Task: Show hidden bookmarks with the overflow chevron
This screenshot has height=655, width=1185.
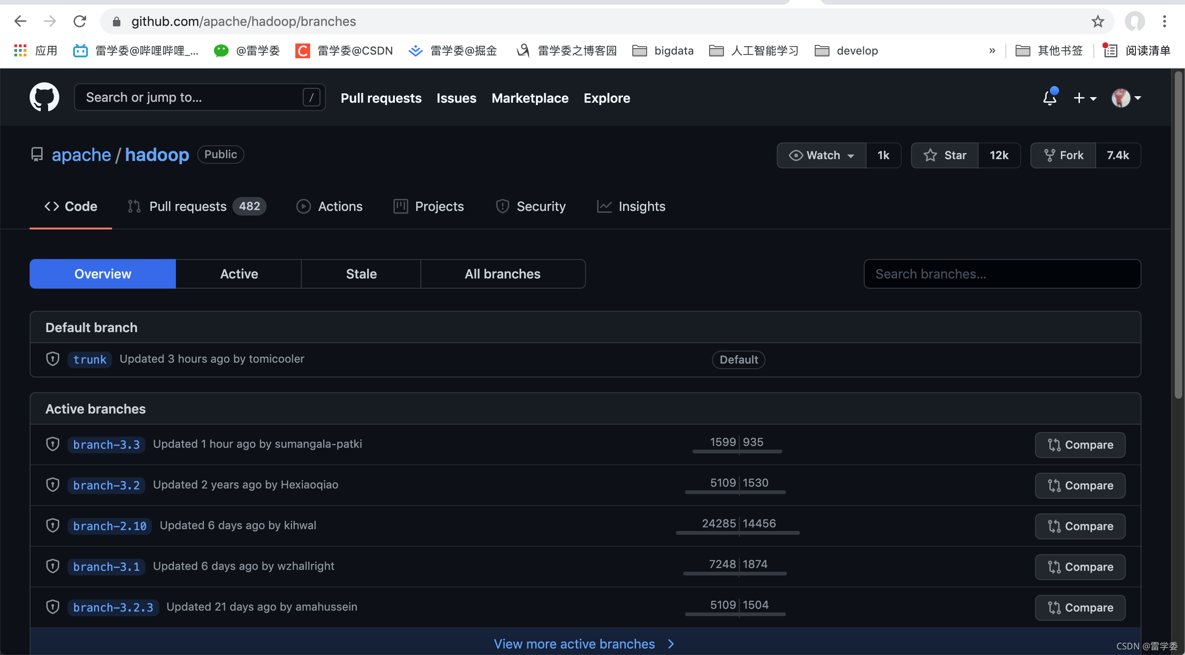Action: point(992,50)
